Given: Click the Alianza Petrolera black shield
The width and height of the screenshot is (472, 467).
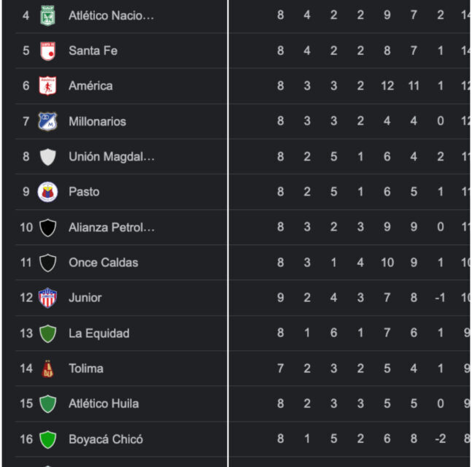Looking at the screenshot, I should click(x=47, y=227).
